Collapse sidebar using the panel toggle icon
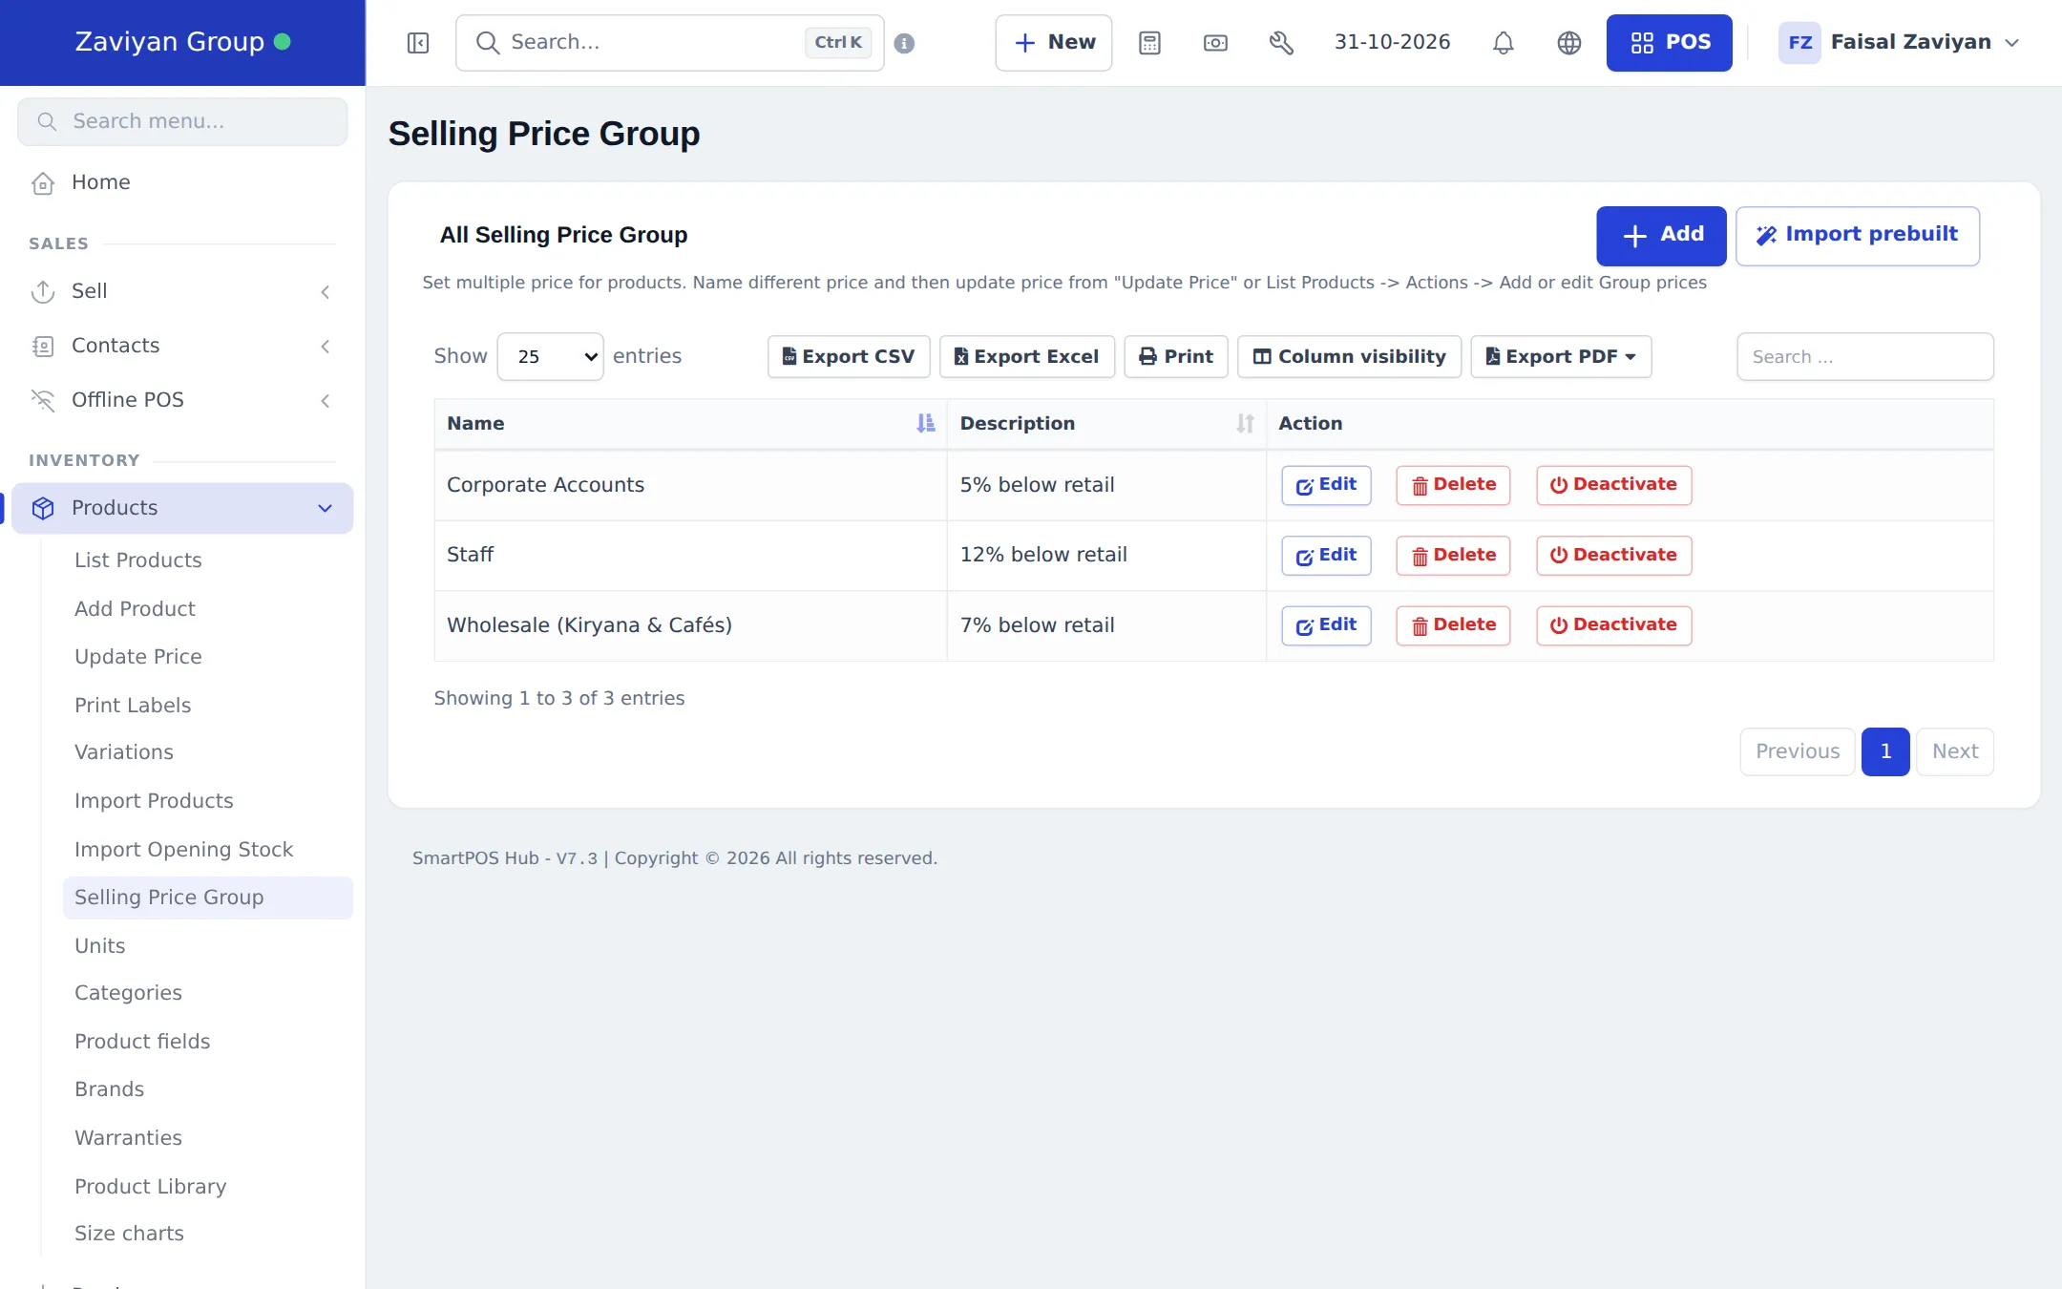The height and width of the screenshot is (1289, 2062). (418, 43)
